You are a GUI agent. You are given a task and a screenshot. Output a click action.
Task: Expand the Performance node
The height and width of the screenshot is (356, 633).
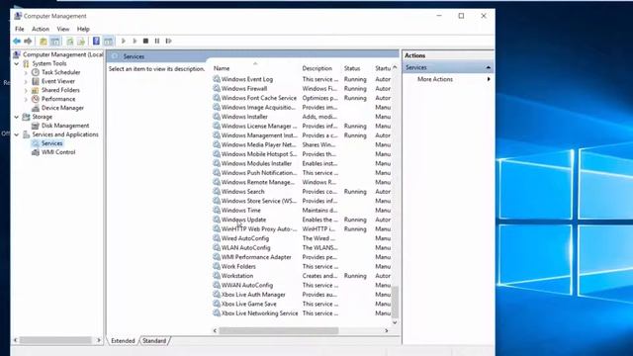(x=26, y=99)
